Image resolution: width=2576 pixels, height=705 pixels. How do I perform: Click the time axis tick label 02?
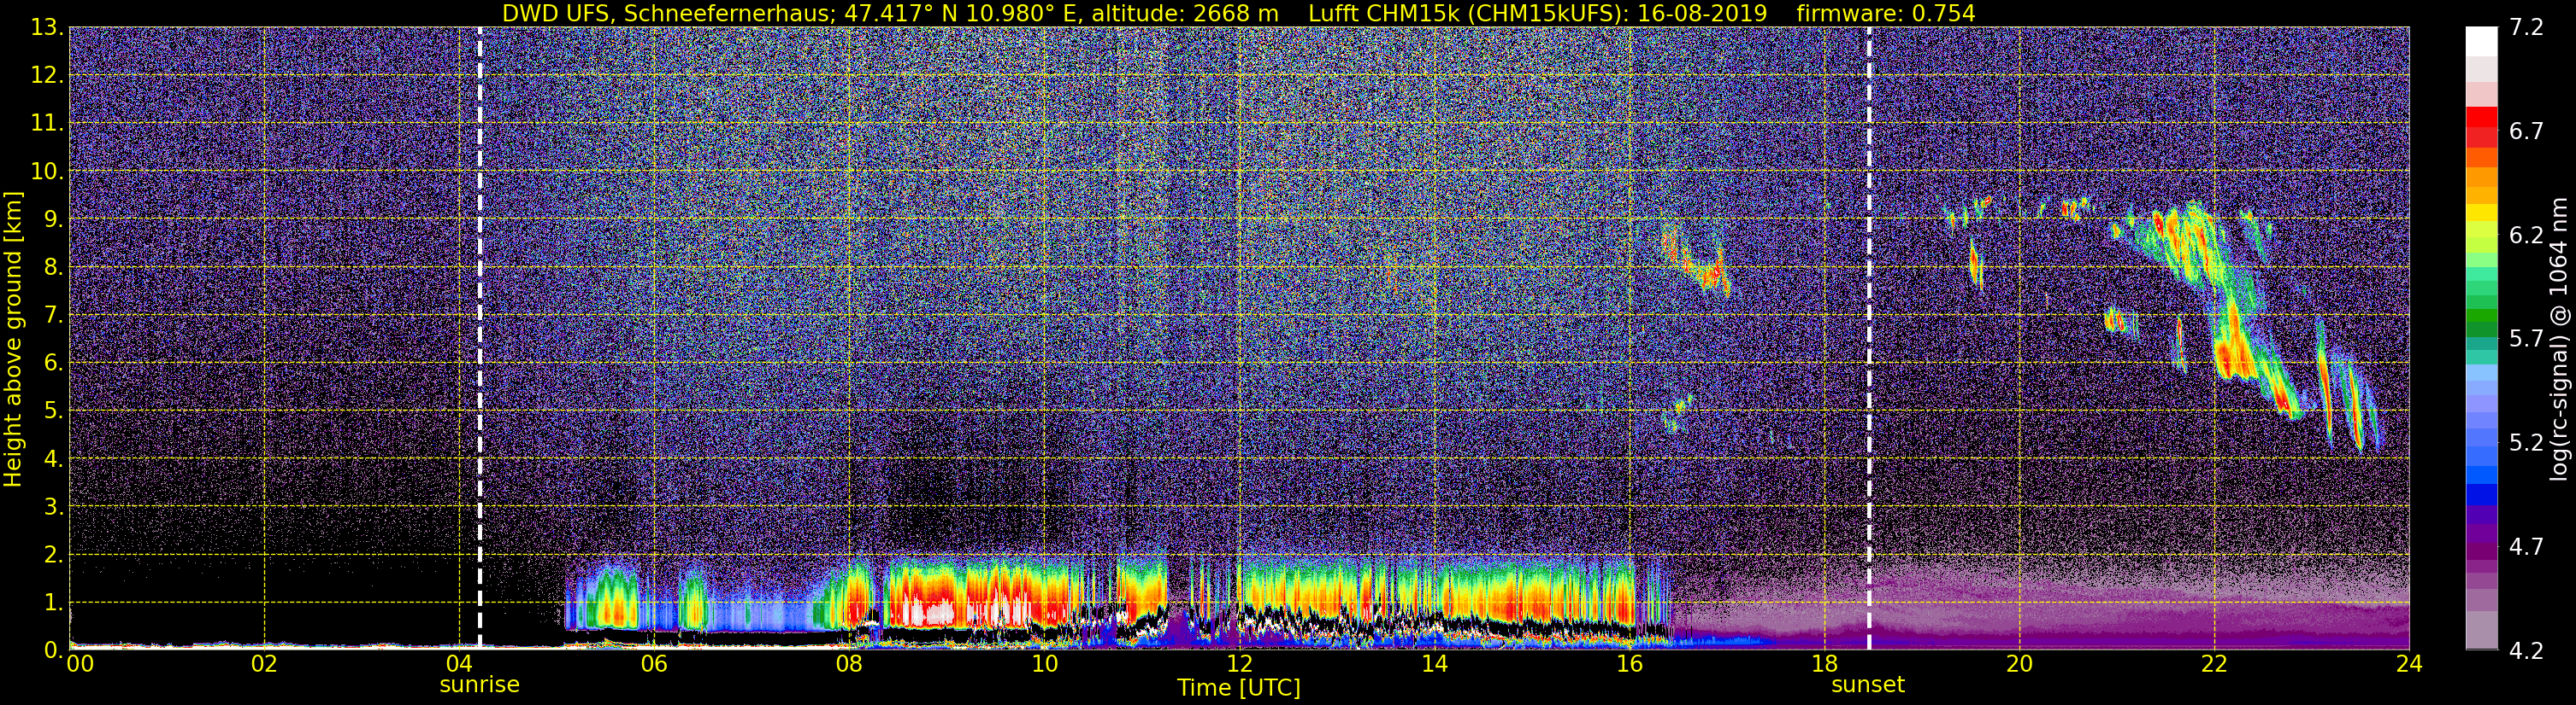(x=264, y=664)
